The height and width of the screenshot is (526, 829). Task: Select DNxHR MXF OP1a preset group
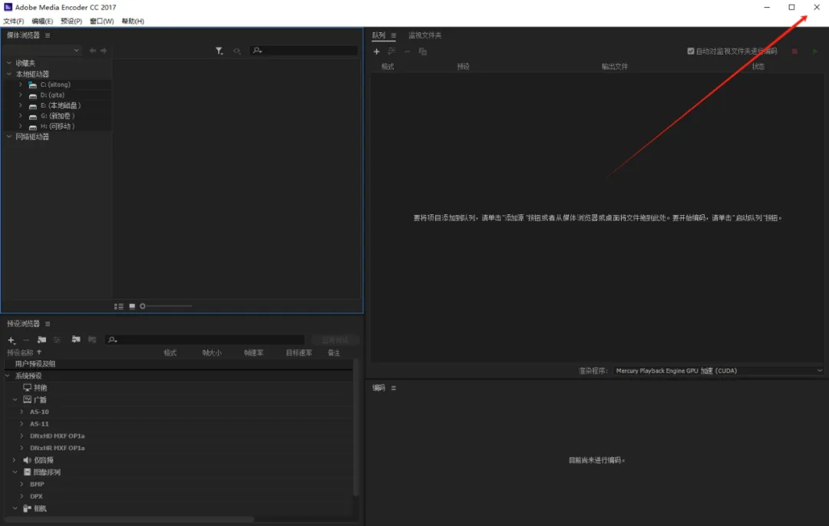(57, 448)
